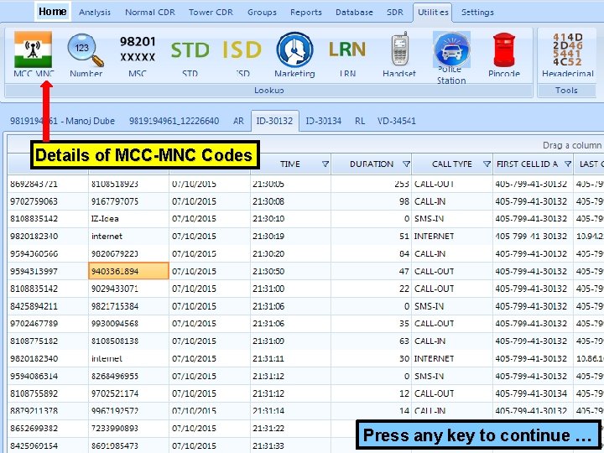This screenshot has height=453, width=604.
Task: Open the Police Station lookup icon
Action: [451, 58]
